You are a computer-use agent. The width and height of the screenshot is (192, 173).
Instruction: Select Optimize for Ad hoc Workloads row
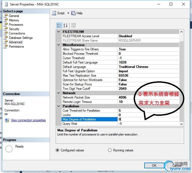pos(120,80)
